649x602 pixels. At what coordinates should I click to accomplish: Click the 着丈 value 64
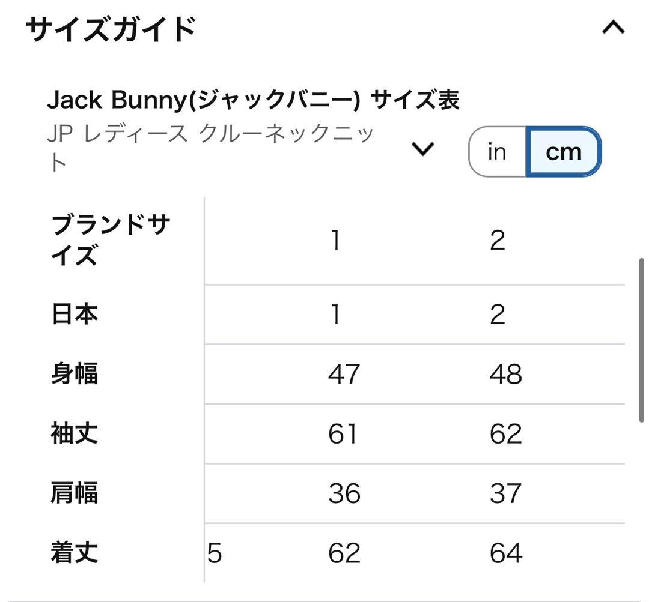point(507,552)
